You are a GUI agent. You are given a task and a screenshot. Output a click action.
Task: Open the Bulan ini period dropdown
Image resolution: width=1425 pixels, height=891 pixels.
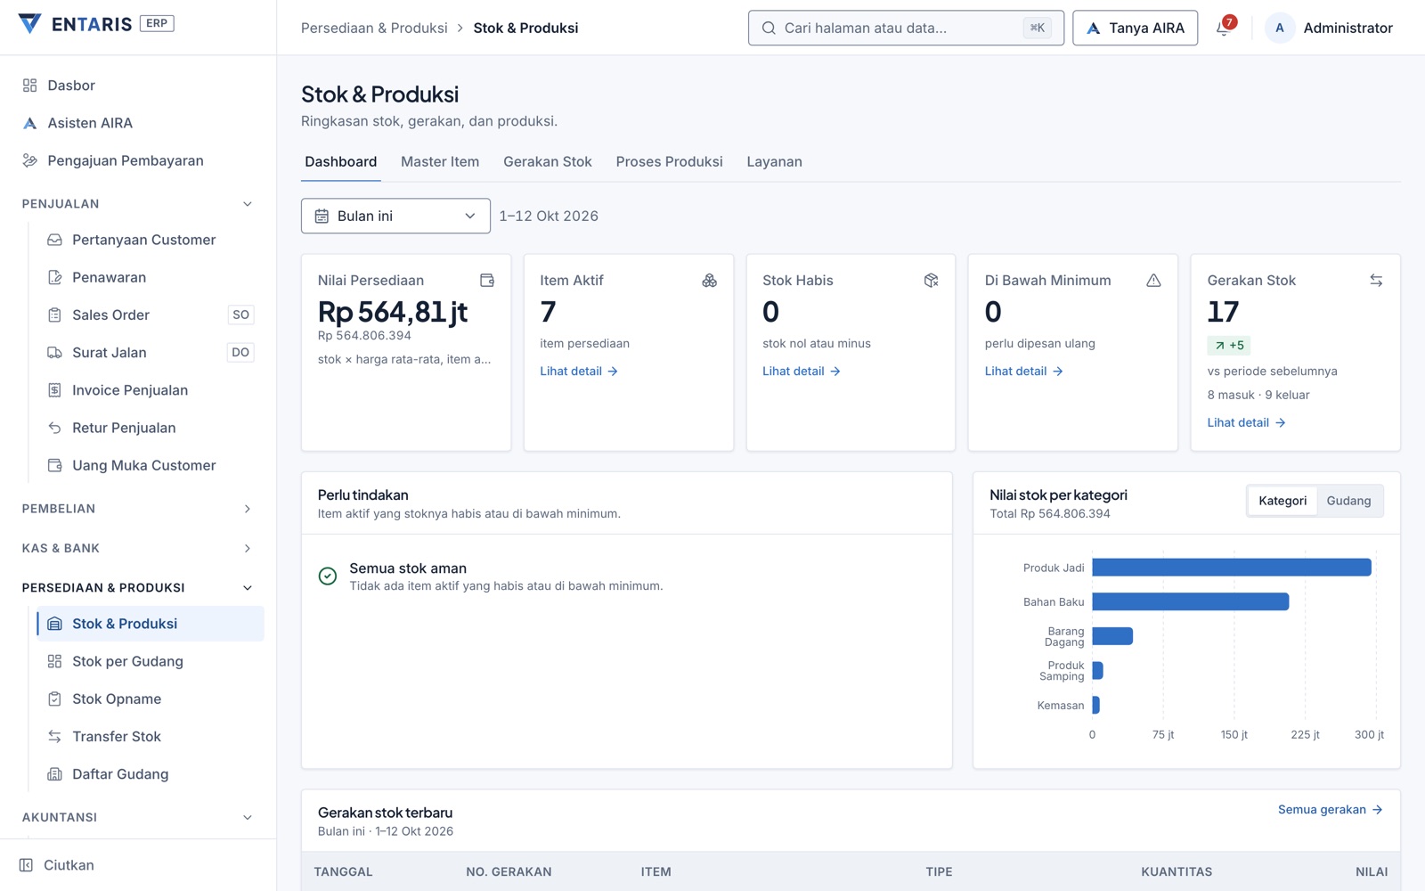coord(395,216)
